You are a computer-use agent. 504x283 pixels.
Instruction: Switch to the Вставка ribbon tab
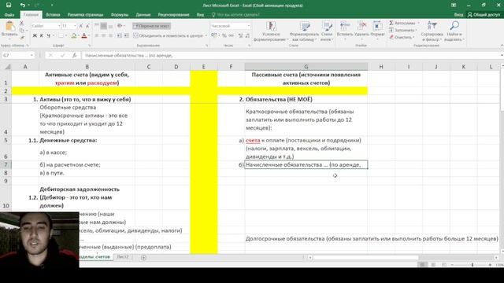[x=53, y=14]
